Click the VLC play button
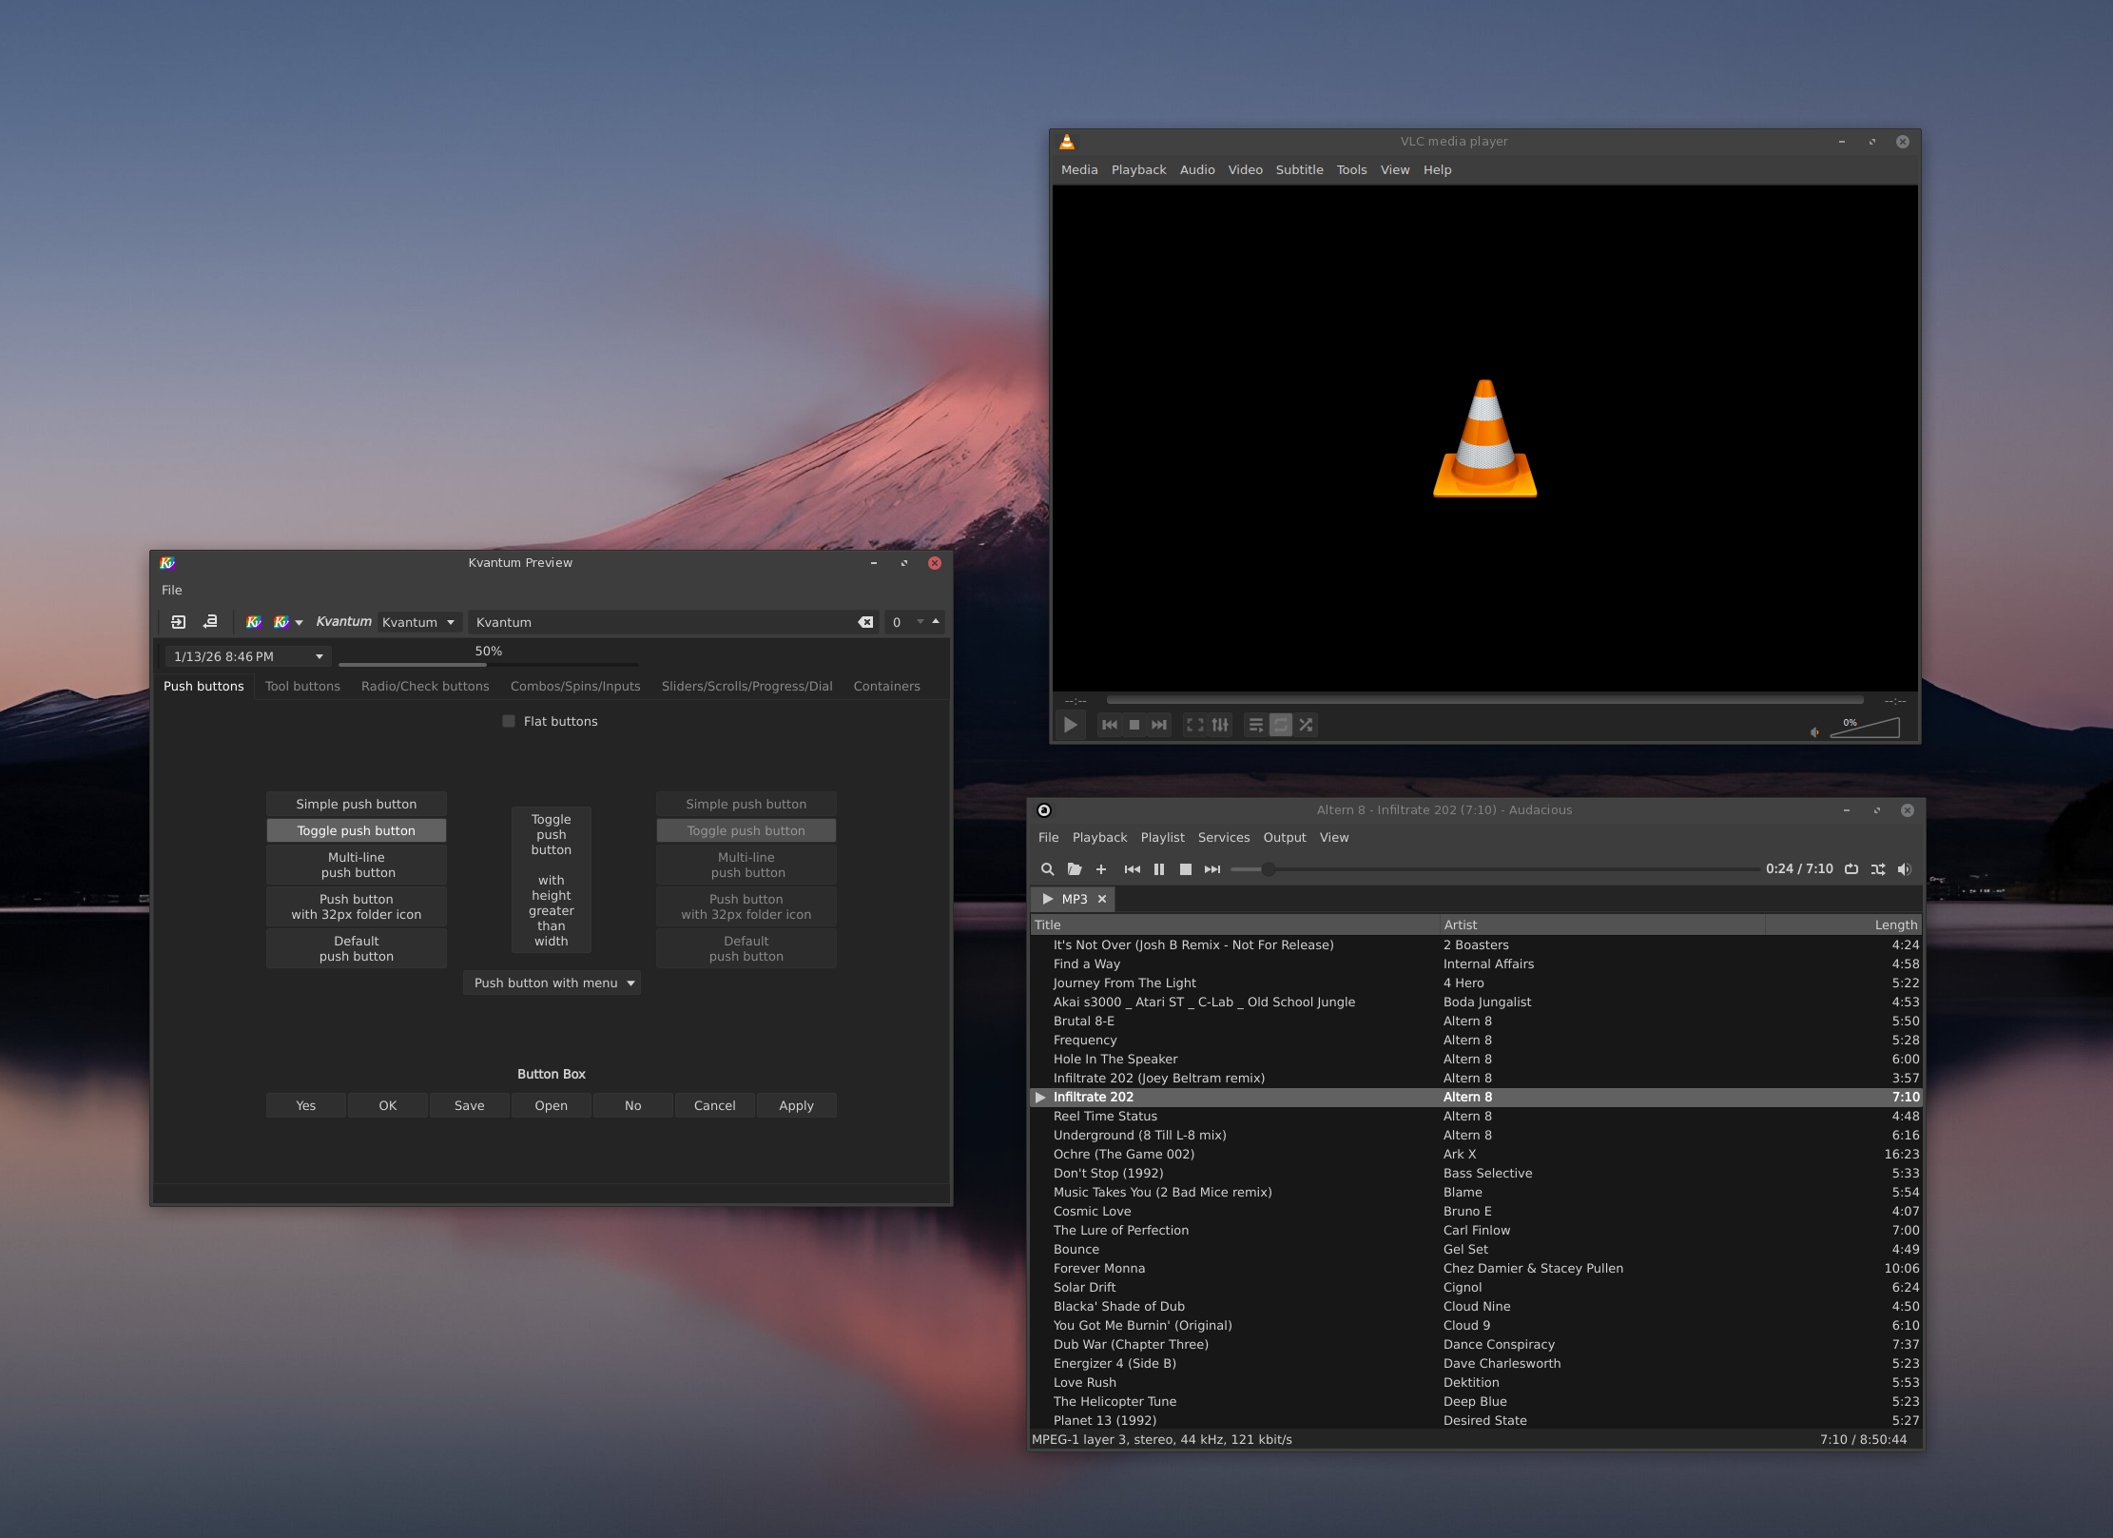 (1070, 725)
